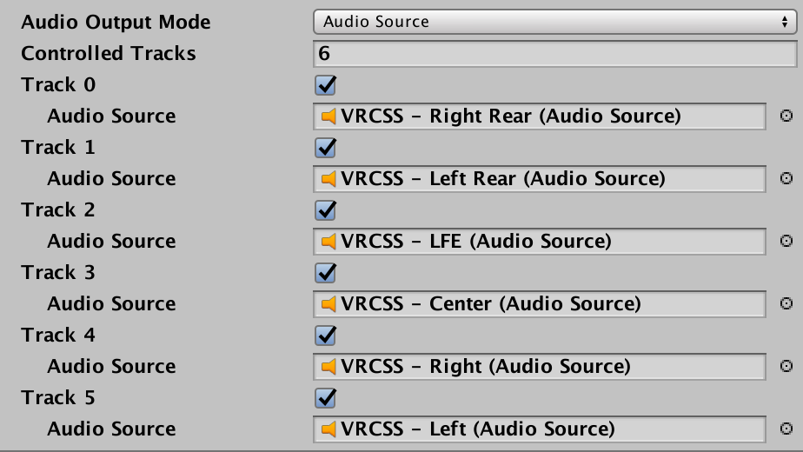This screenshot has width=803, height=452.
Task: Open object picker for Center audio source
Action: tap(786, 303)
